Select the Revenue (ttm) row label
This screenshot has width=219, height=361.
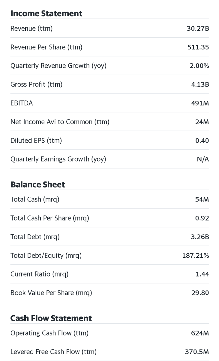pos(31,29)
